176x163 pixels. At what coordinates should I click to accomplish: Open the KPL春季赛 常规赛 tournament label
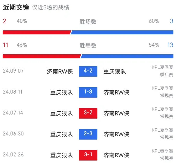[162, 155]
